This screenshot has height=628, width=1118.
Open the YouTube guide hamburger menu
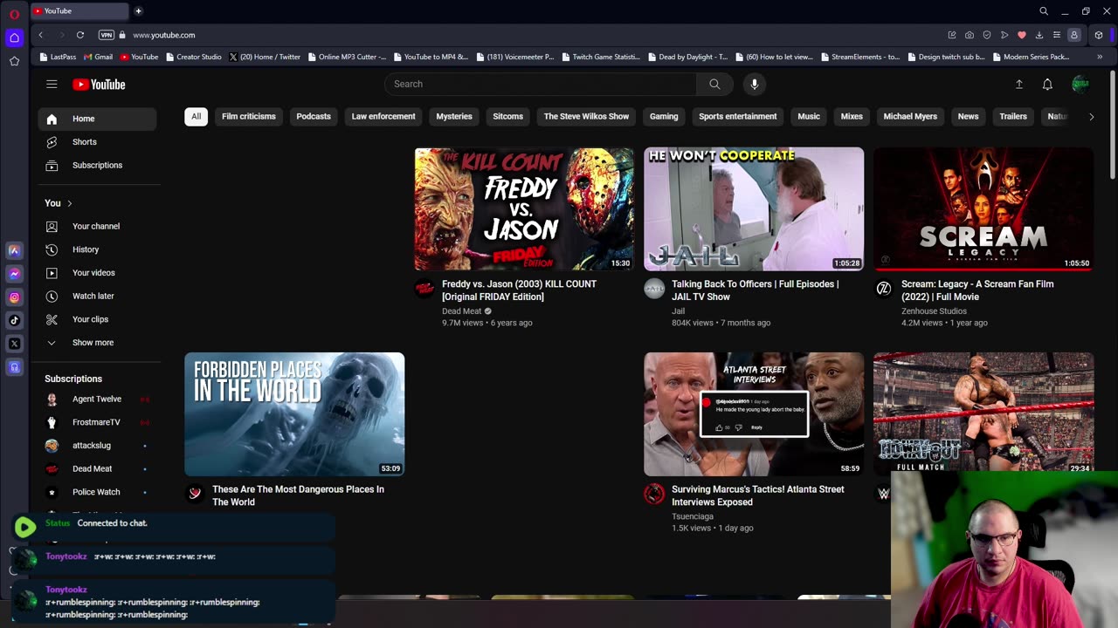tap(52, 85)
